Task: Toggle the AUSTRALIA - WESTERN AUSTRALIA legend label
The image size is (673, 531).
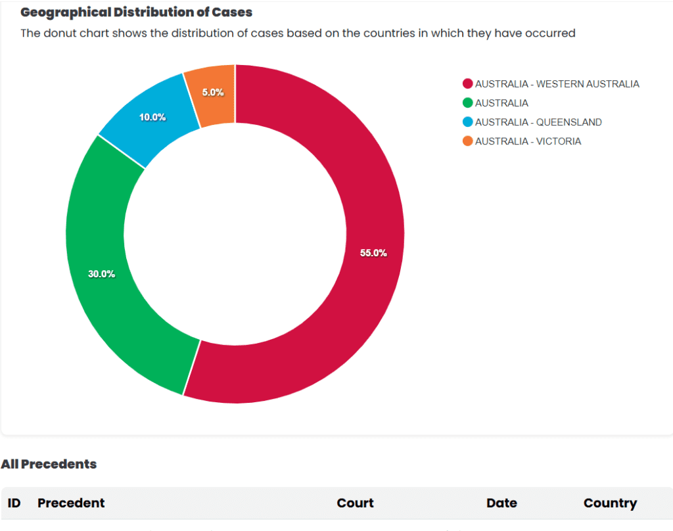Action: (557, 84)
